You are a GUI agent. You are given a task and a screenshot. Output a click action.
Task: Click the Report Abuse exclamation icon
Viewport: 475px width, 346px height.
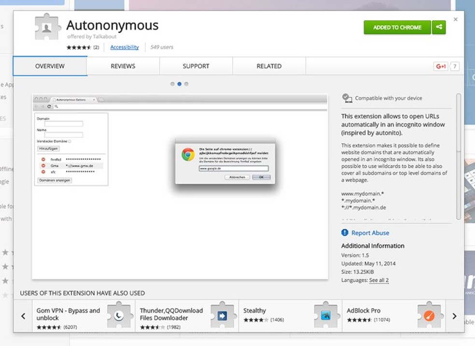pos(344,233)
